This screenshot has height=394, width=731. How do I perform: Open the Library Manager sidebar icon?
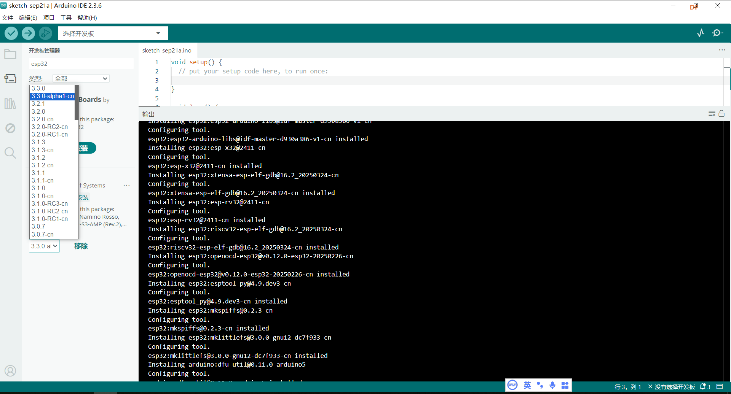tap(10, 103)
